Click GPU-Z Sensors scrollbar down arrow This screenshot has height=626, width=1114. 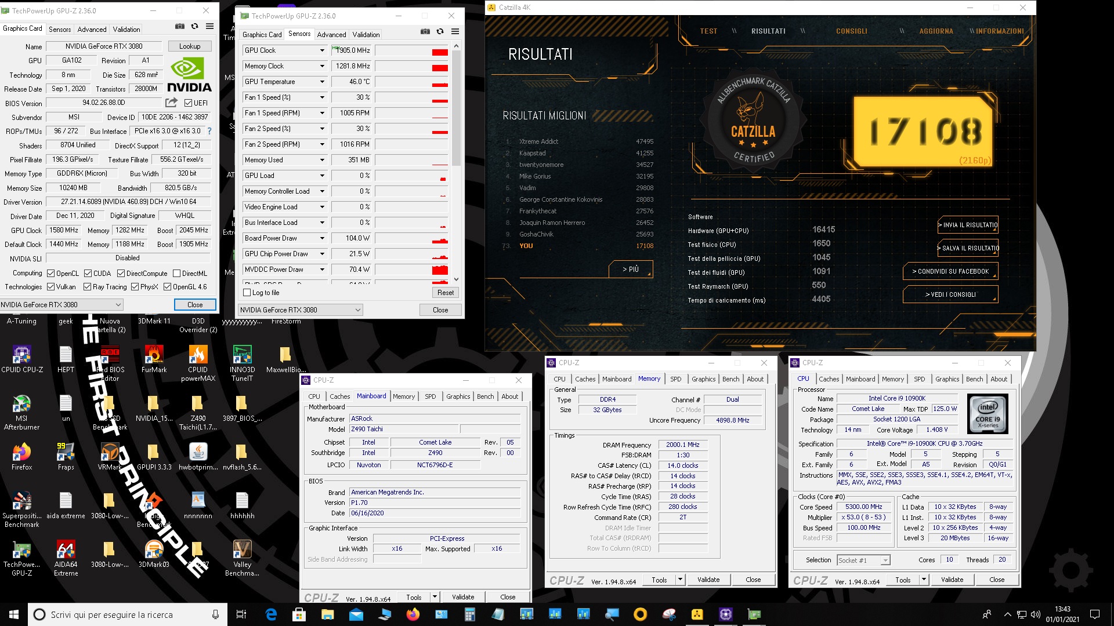(x=456, y=279)
